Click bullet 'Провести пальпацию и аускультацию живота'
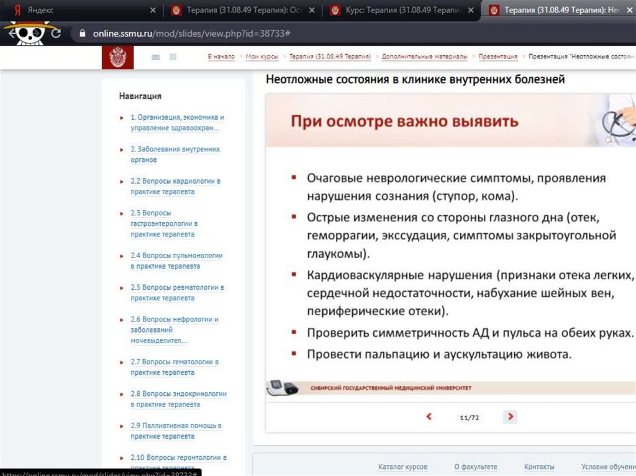 (439, 354)
